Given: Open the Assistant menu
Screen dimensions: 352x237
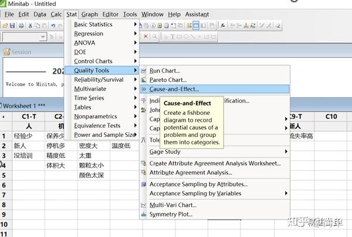Looking at the screenshot, I should tap(197, 14).
